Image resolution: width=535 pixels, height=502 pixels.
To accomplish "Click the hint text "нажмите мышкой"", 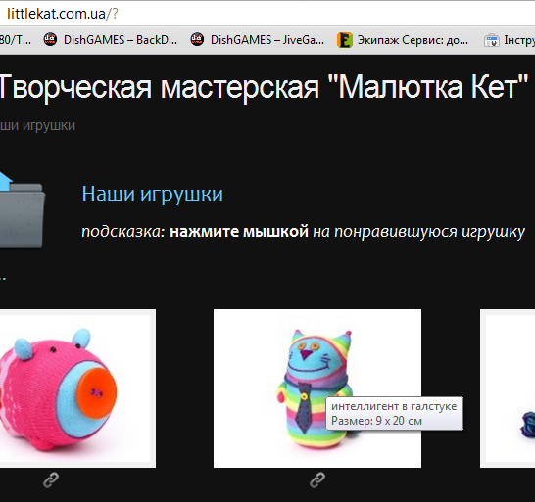I will click(239, 232).
